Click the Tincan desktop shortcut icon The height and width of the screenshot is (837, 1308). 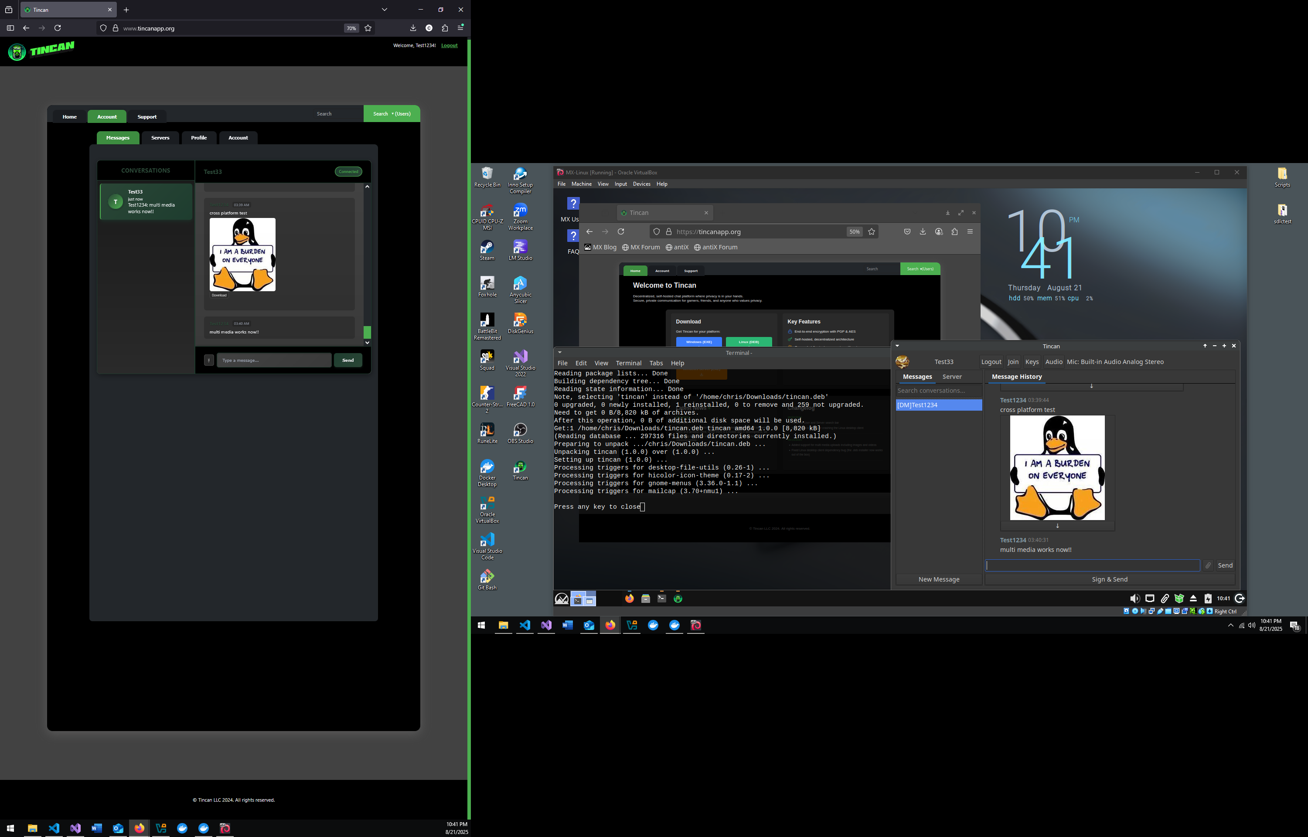(x=520, y=467)
